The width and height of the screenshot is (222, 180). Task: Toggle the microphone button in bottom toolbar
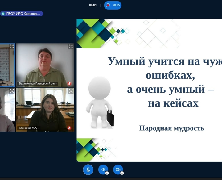coord(88,170)
